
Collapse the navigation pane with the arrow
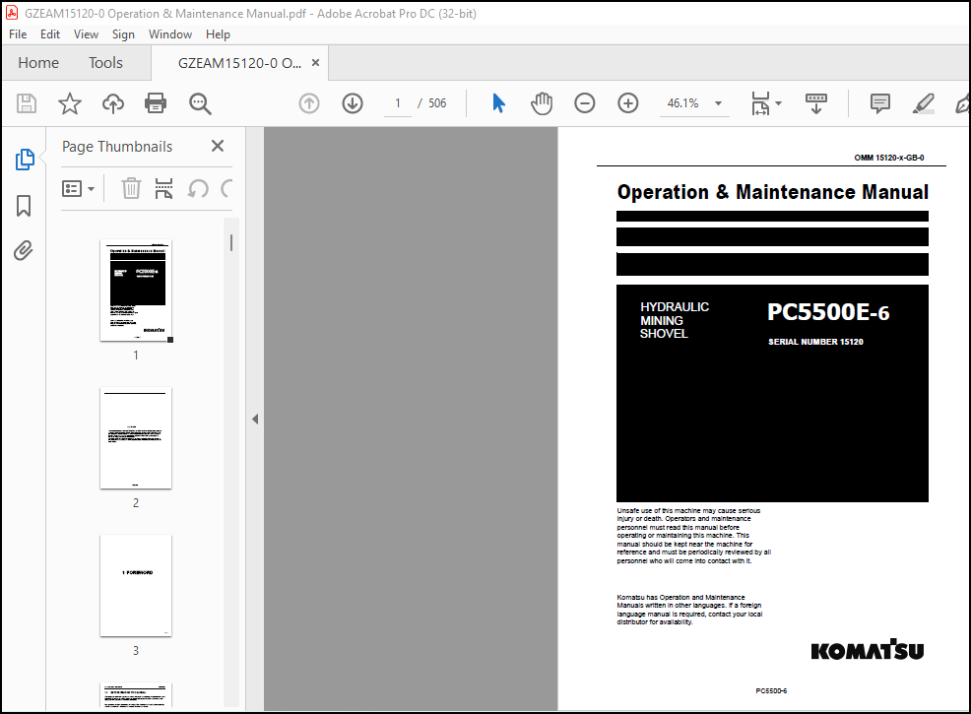pos(255,420)
